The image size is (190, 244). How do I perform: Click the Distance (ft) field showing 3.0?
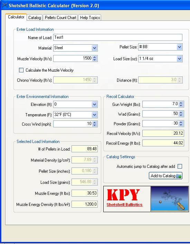(x=160, y=80)
